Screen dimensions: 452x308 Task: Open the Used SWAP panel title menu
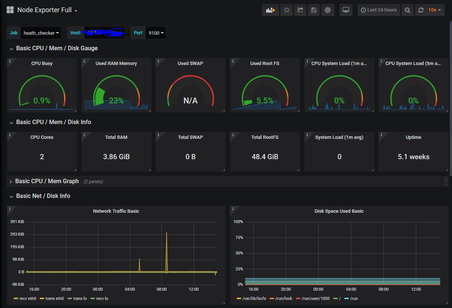(190, 64)
